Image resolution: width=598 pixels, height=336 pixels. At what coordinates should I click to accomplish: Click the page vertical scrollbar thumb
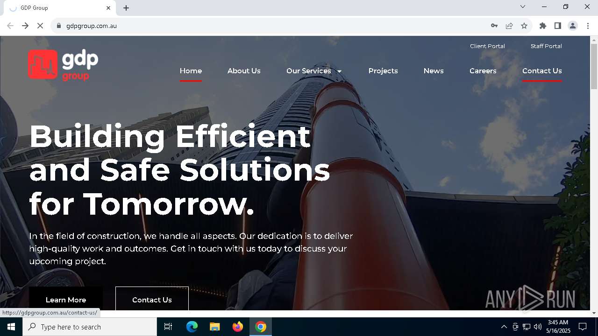594,66
